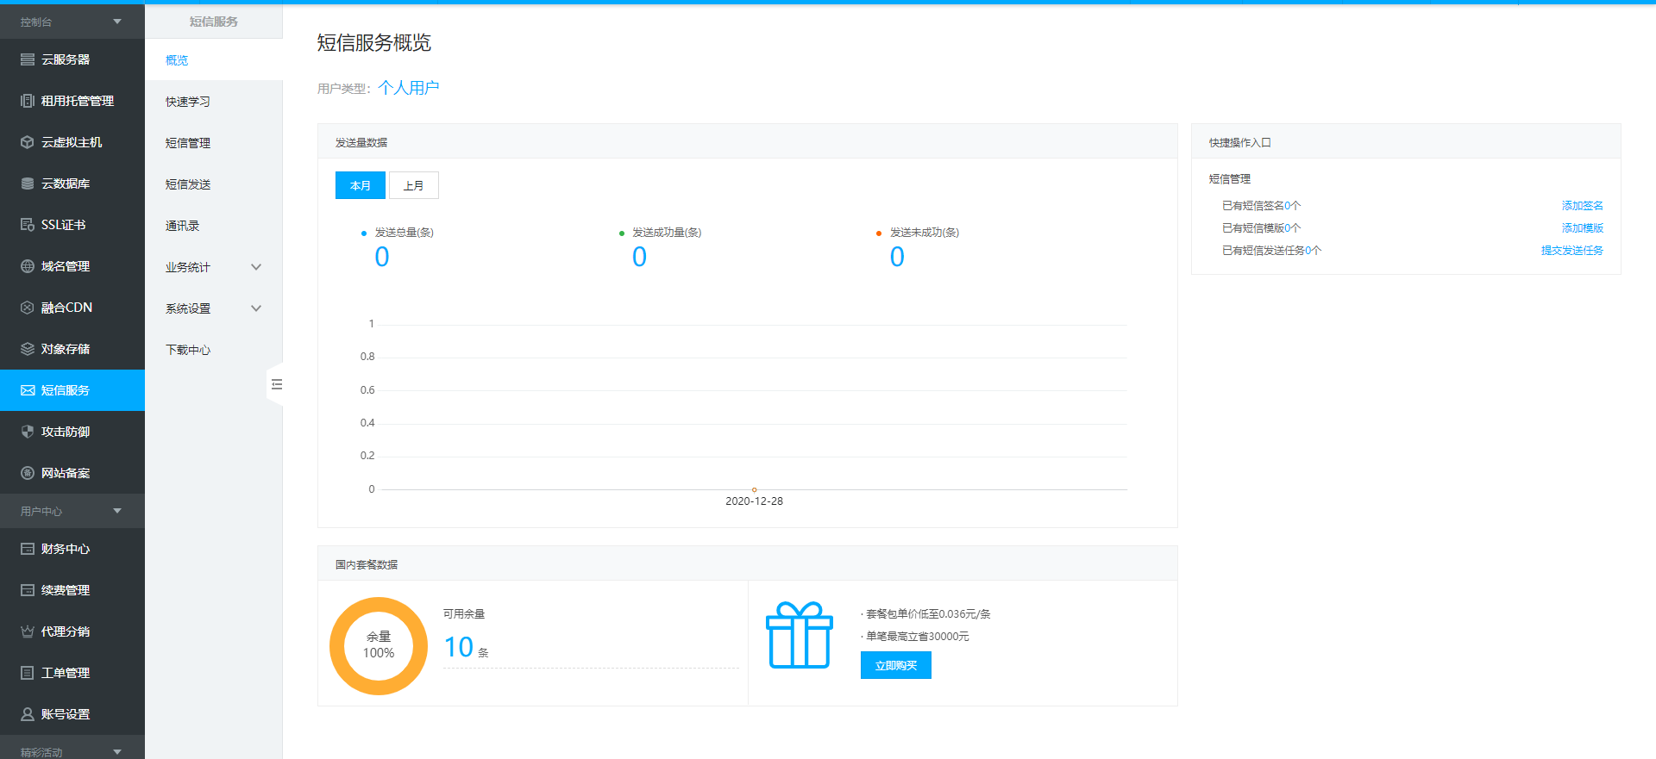Image resolution: width=1656 pixels, height=759 pixels.
Task: Click the SSL证书 certificate icon
Action: [28, 225]
